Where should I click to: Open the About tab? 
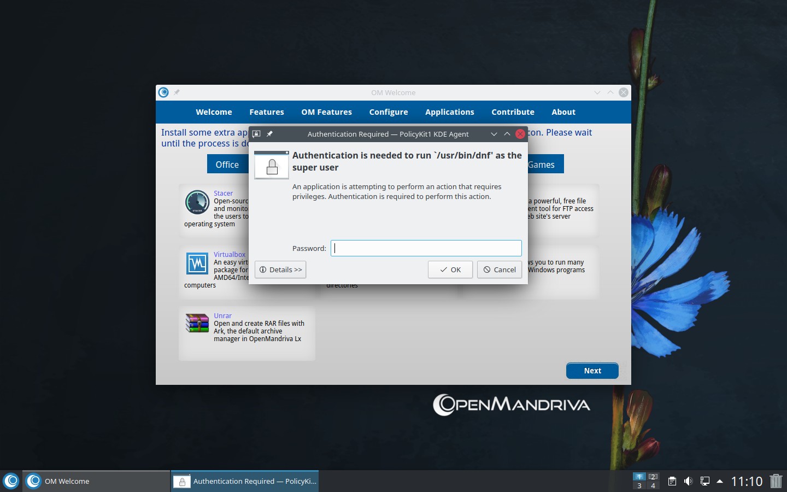click(x=563, y=112)
